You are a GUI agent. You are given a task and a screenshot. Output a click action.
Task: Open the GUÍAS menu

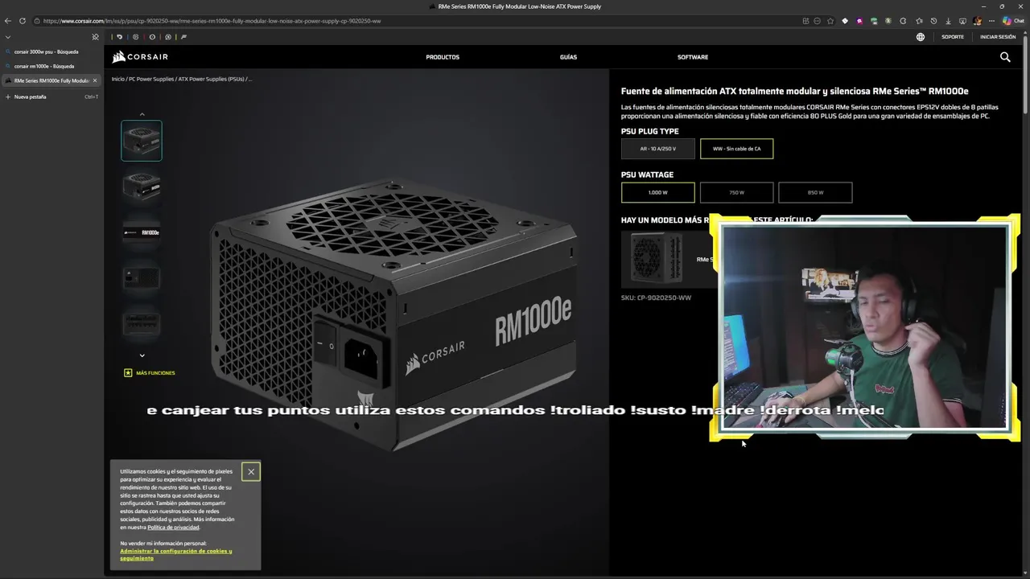(568, 57)
